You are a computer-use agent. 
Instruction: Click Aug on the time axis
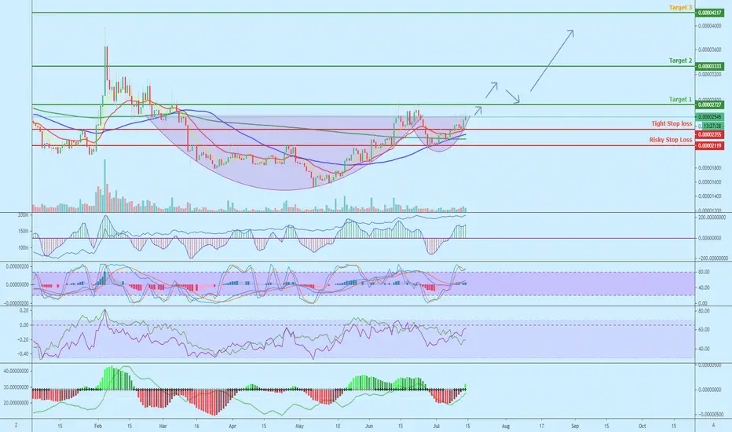pyautogui.click(x=506, y=426)
